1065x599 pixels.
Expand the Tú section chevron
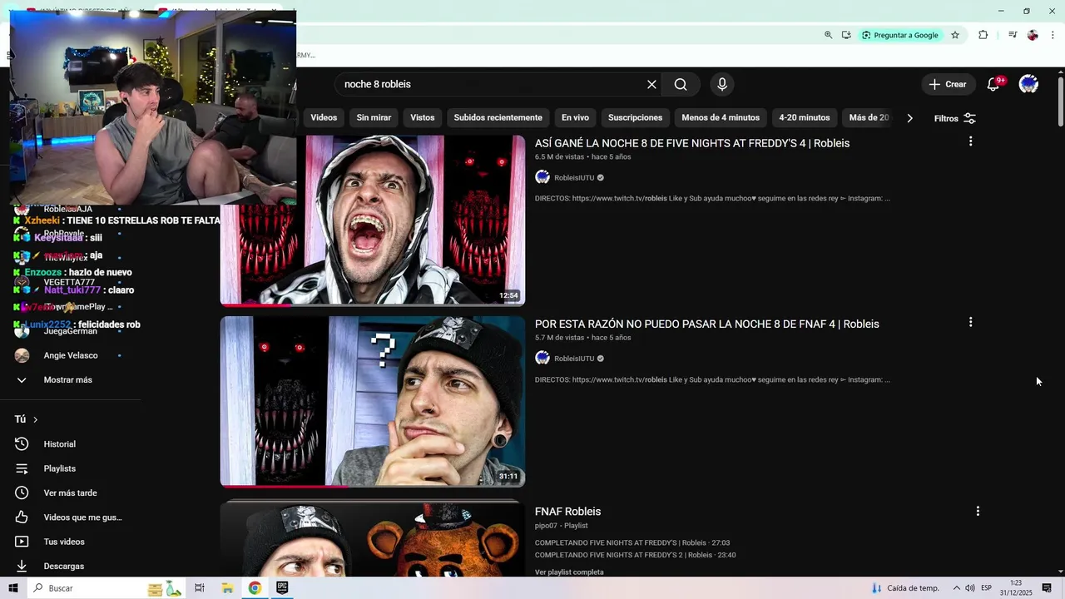click(x=35, y=419)
